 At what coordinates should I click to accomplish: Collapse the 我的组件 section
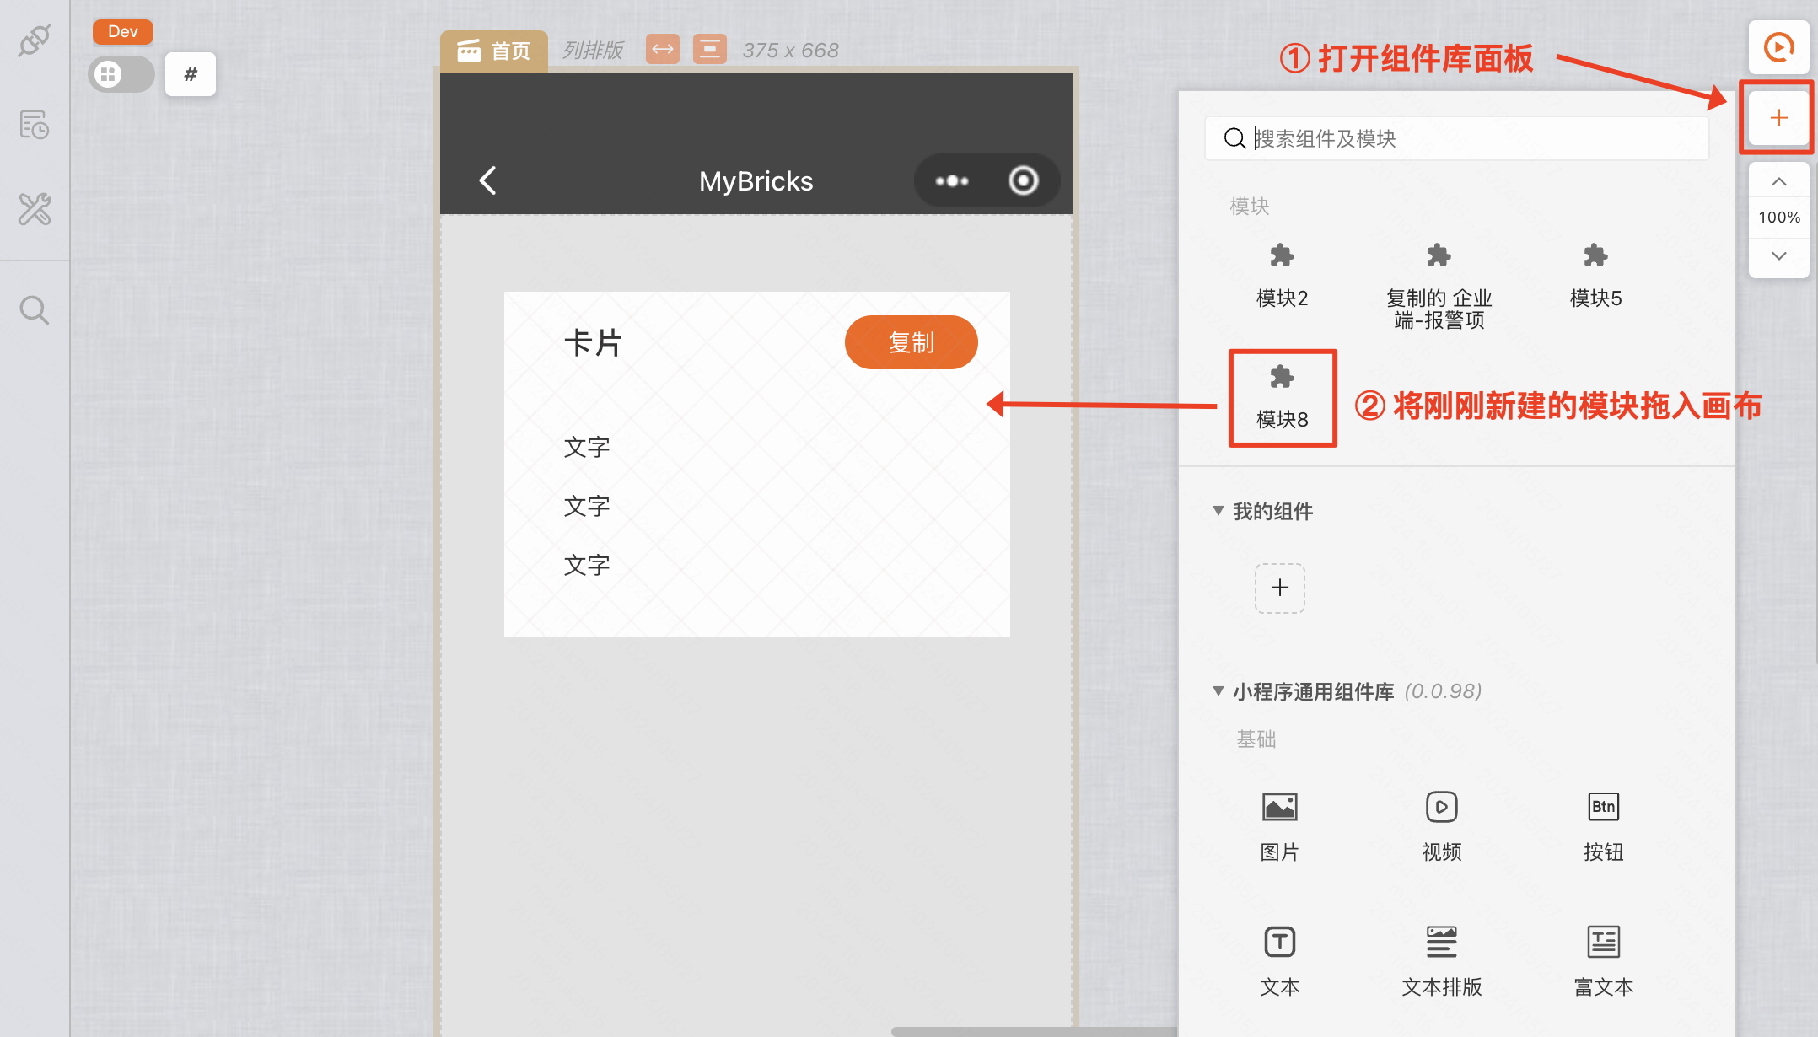point(1218,511)
